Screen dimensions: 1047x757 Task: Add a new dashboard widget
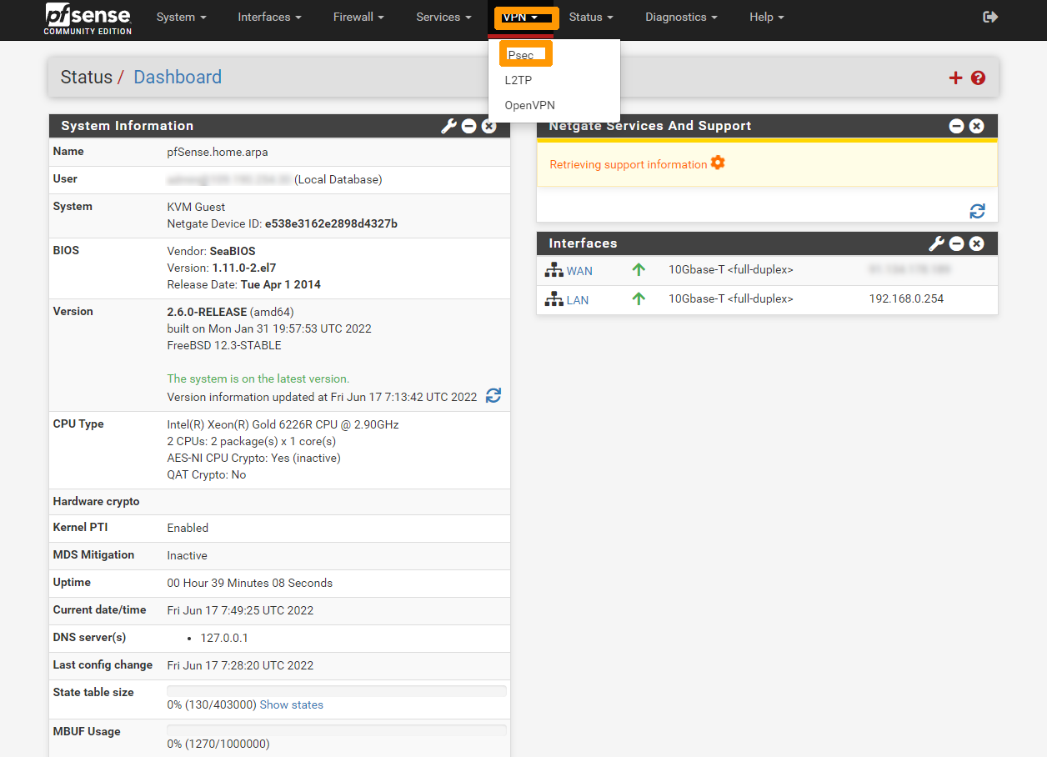[955, 78]
